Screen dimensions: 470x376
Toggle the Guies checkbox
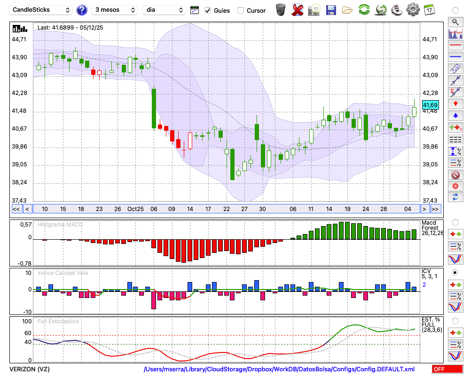[208, 10]
